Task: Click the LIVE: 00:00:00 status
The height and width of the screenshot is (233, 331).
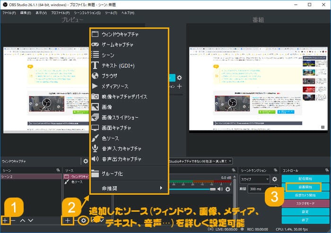Action: click(x=226, y=229)
